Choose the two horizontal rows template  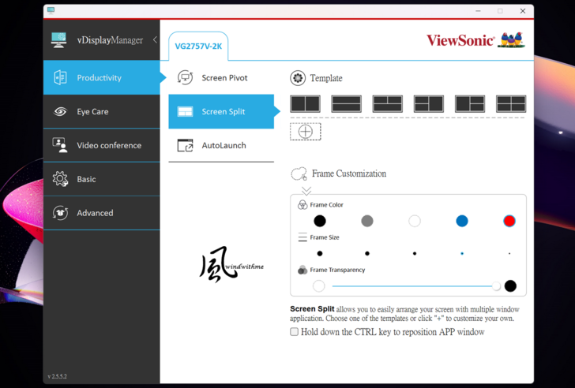coord(346,103)
